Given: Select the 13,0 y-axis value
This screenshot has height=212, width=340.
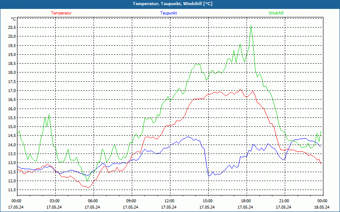Looking at the screenshot, I should pyautogui.click(x=12, y=163).
